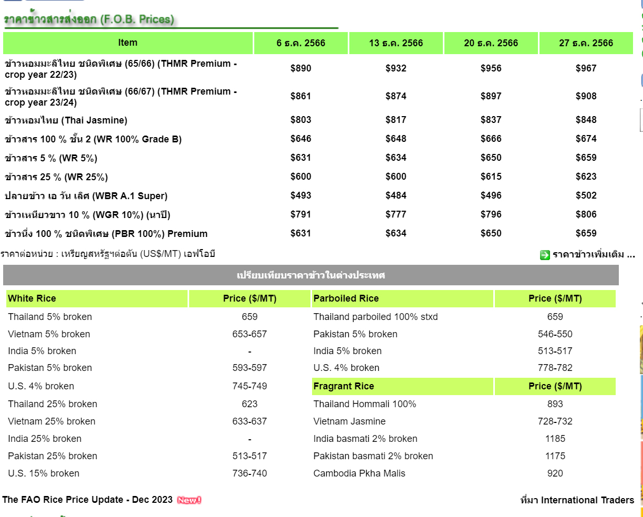Click the green arrow icon beside ราคาข้าวเพิ่มเติม

(x=545, y=255)
